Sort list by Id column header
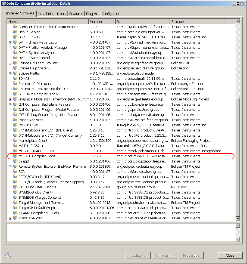Viewport: 247px width, 264px height. point(143,22)
